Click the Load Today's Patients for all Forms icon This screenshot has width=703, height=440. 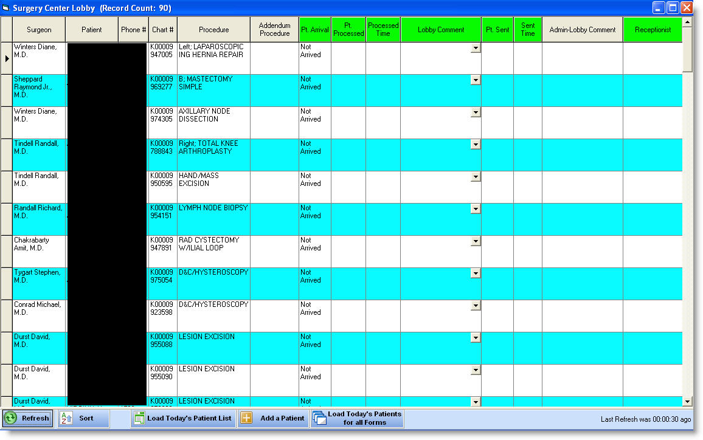(x=319, y=418)
